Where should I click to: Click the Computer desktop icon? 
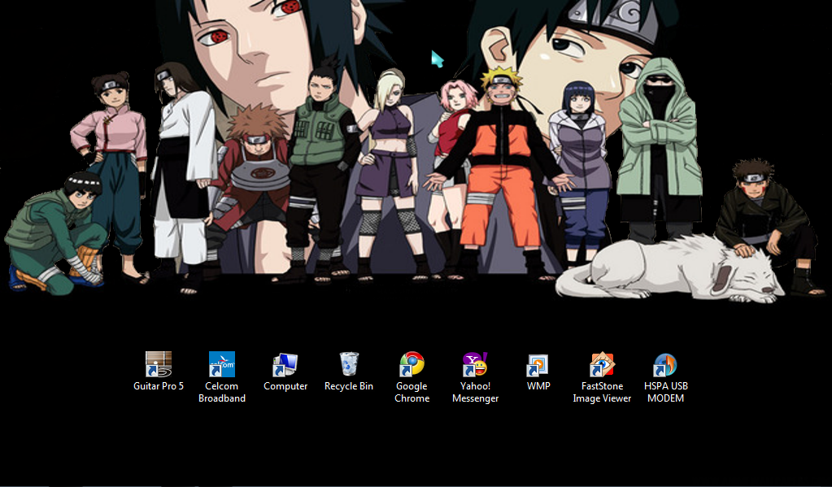tap(285, 364)
